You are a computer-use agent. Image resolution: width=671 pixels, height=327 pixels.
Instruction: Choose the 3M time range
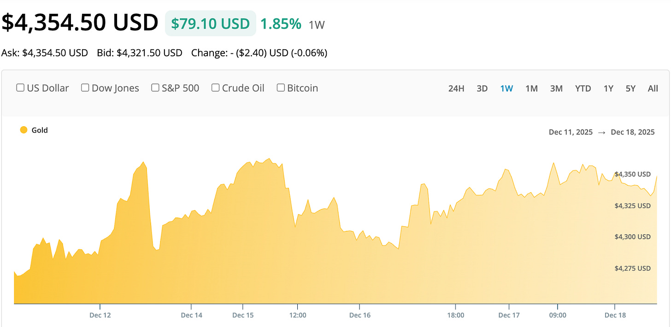556,88
